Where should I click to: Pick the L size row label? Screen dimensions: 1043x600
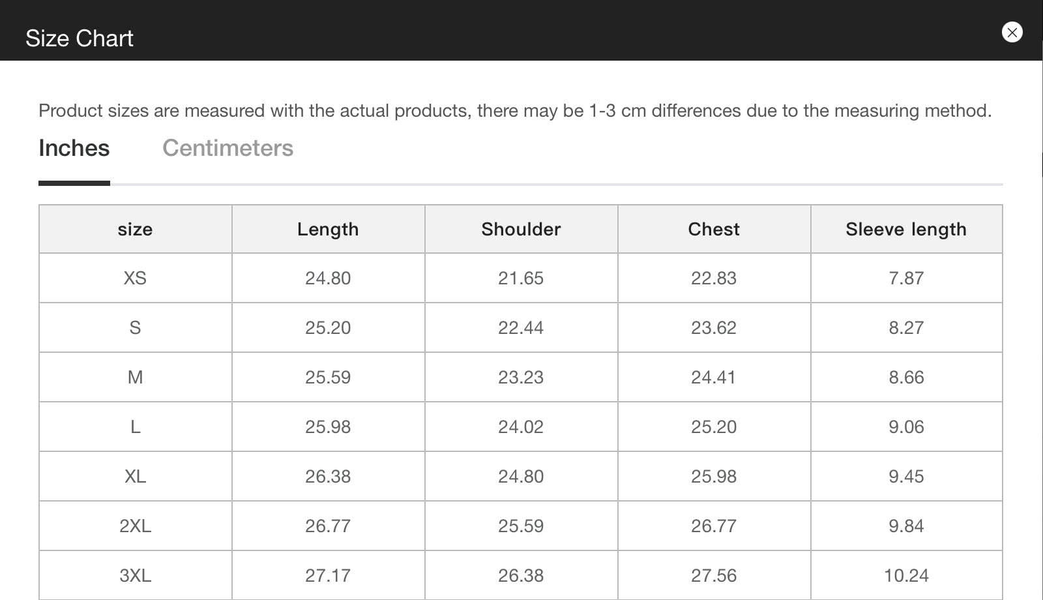click(x=135, y=427)
